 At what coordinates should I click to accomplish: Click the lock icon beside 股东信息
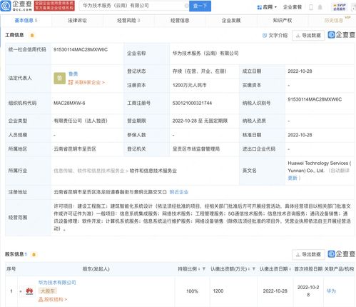tap(34, 255)
